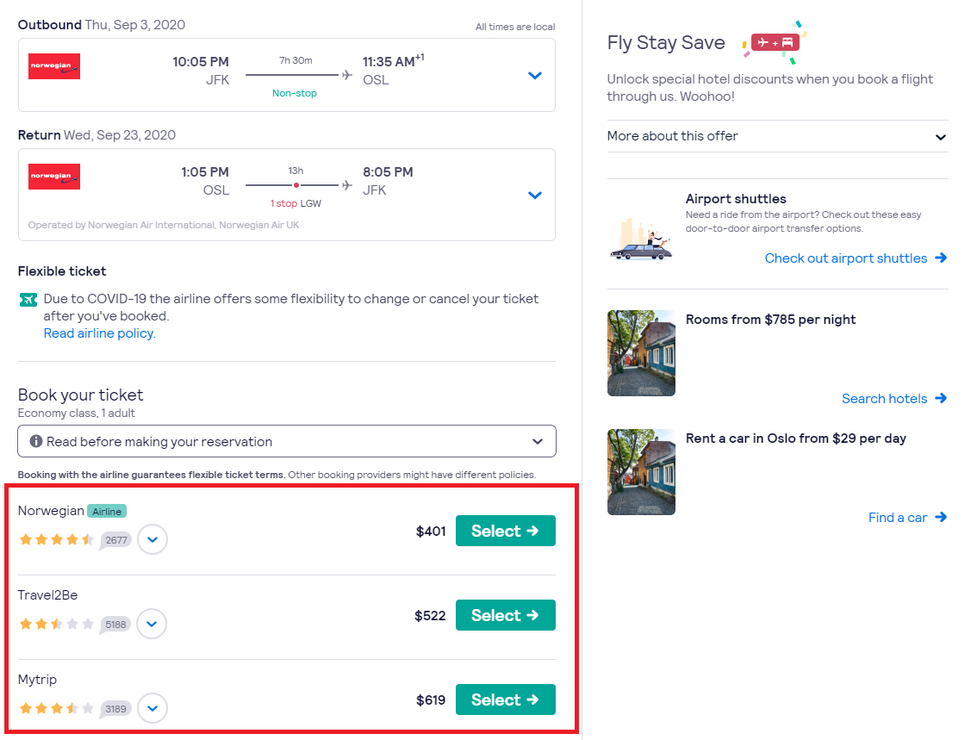This screenshot has width=971, height=740.
Task: Click the flexible ticket airplane icon
Action: click(x=28, y=300)
